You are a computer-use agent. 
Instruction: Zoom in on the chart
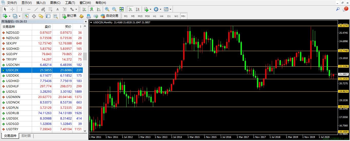tap(107, 9)
